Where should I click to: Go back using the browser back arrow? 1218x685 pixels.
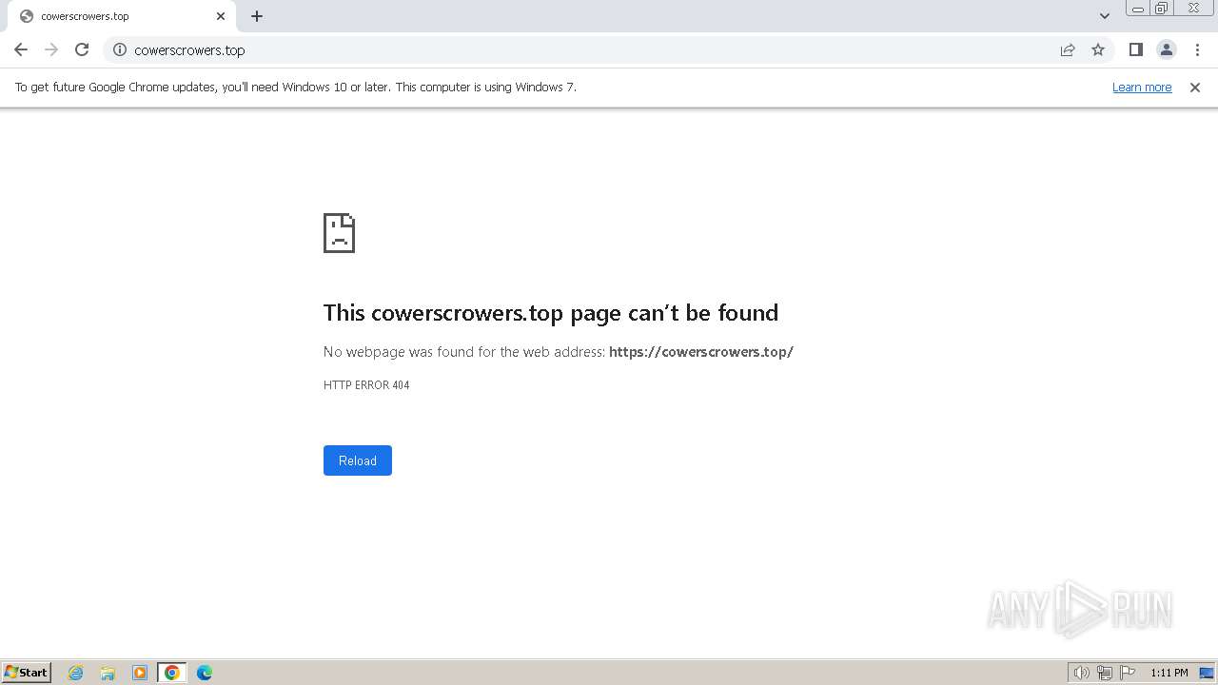click(x=21, y=49)
